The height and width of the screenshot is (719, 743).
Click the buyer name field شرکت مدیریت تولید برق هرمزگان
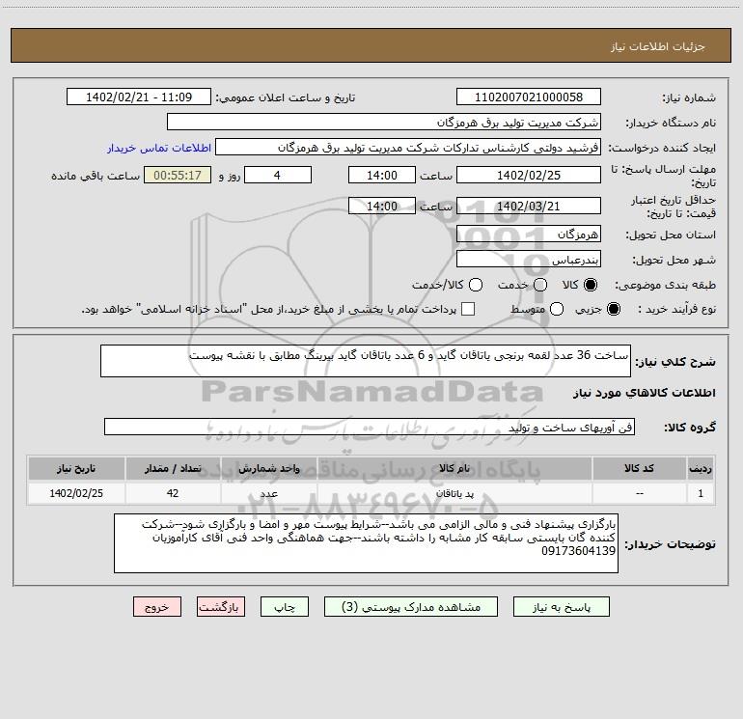pyautogui.click(x=384, y=123)
